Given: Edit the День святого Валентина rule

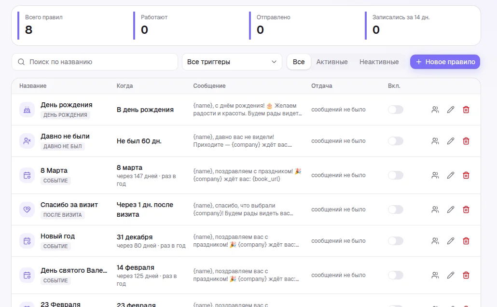Looking at the screenshot, I should [451, 275].
